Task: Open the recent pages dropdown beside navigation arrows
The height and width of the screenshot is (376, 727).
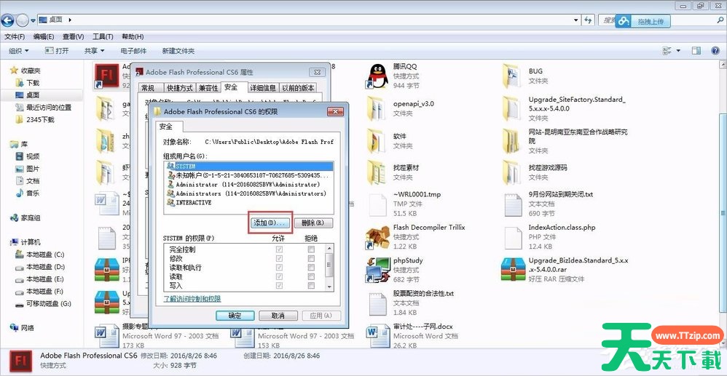Action: [33, 20]
